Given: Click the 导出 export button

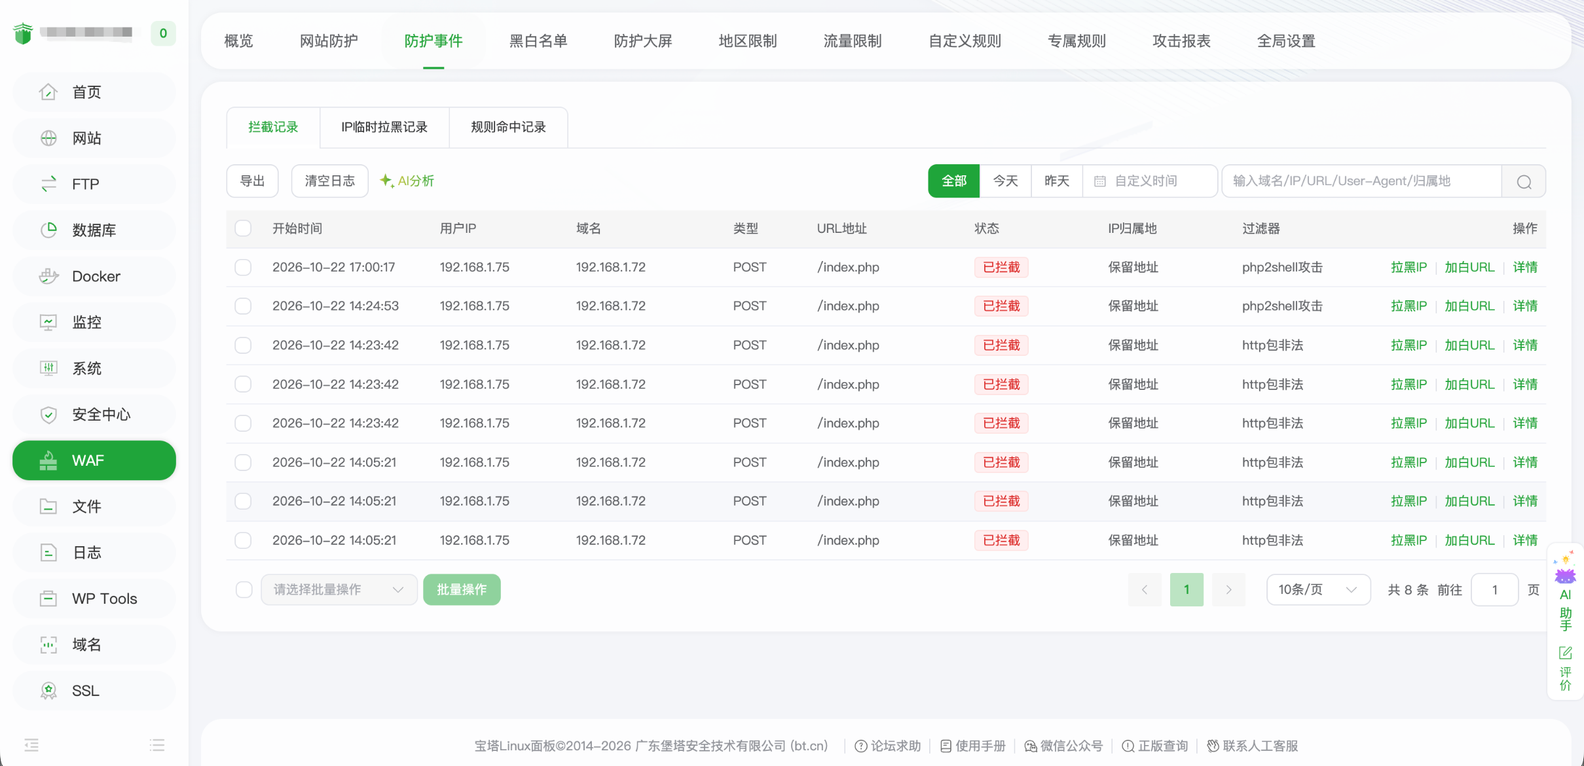Looking at the screenshot, I should point(252,181).
